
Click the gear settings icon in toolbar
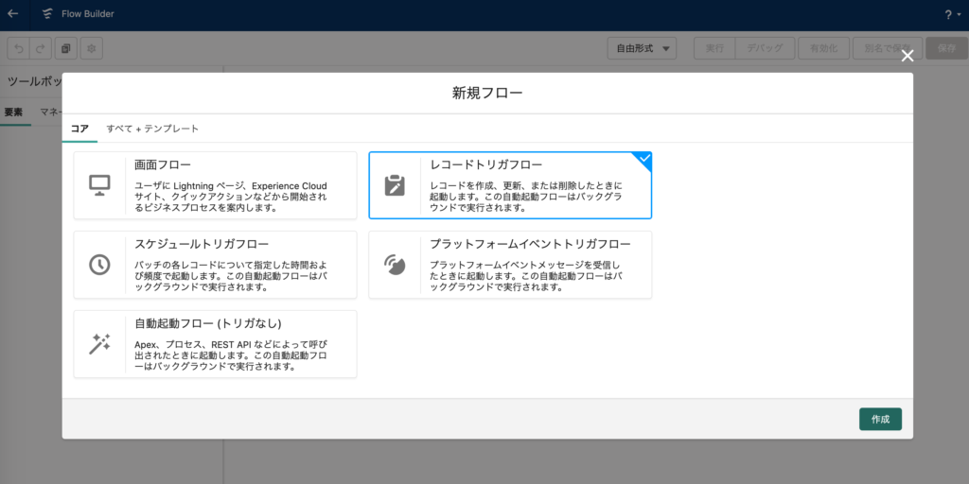91,48
